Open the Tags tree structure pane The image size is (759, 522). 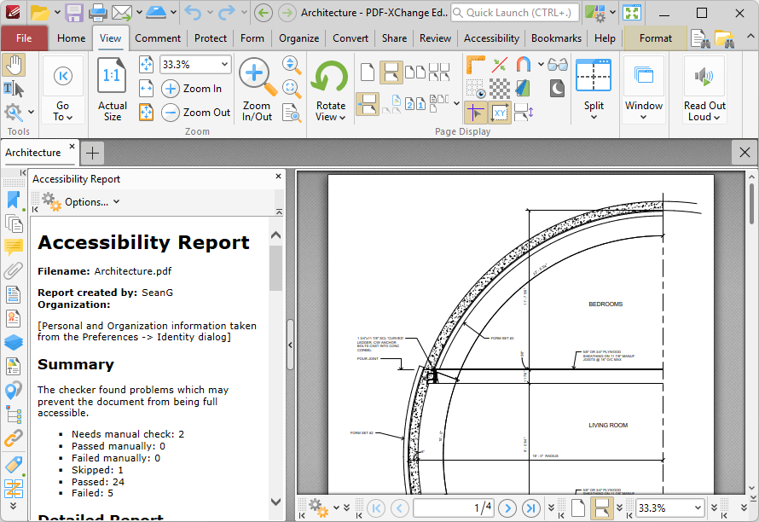(14, 415)
